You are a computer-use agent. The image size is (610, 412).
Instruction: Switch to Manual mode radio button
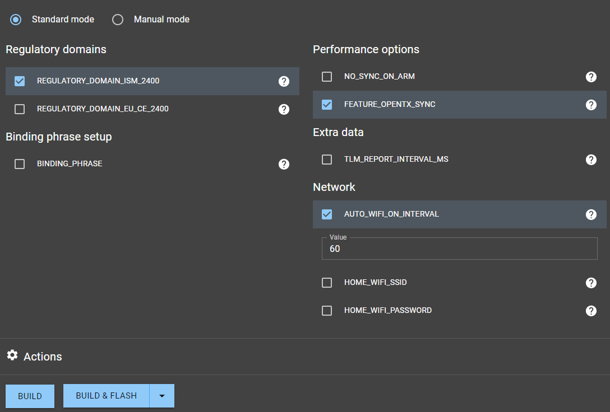coord(118,20)
